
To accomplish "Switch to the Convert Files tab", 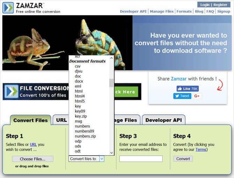I will click(30, 120).
